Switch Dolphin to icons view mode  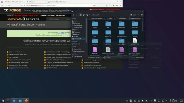click(x=80, y=15)
